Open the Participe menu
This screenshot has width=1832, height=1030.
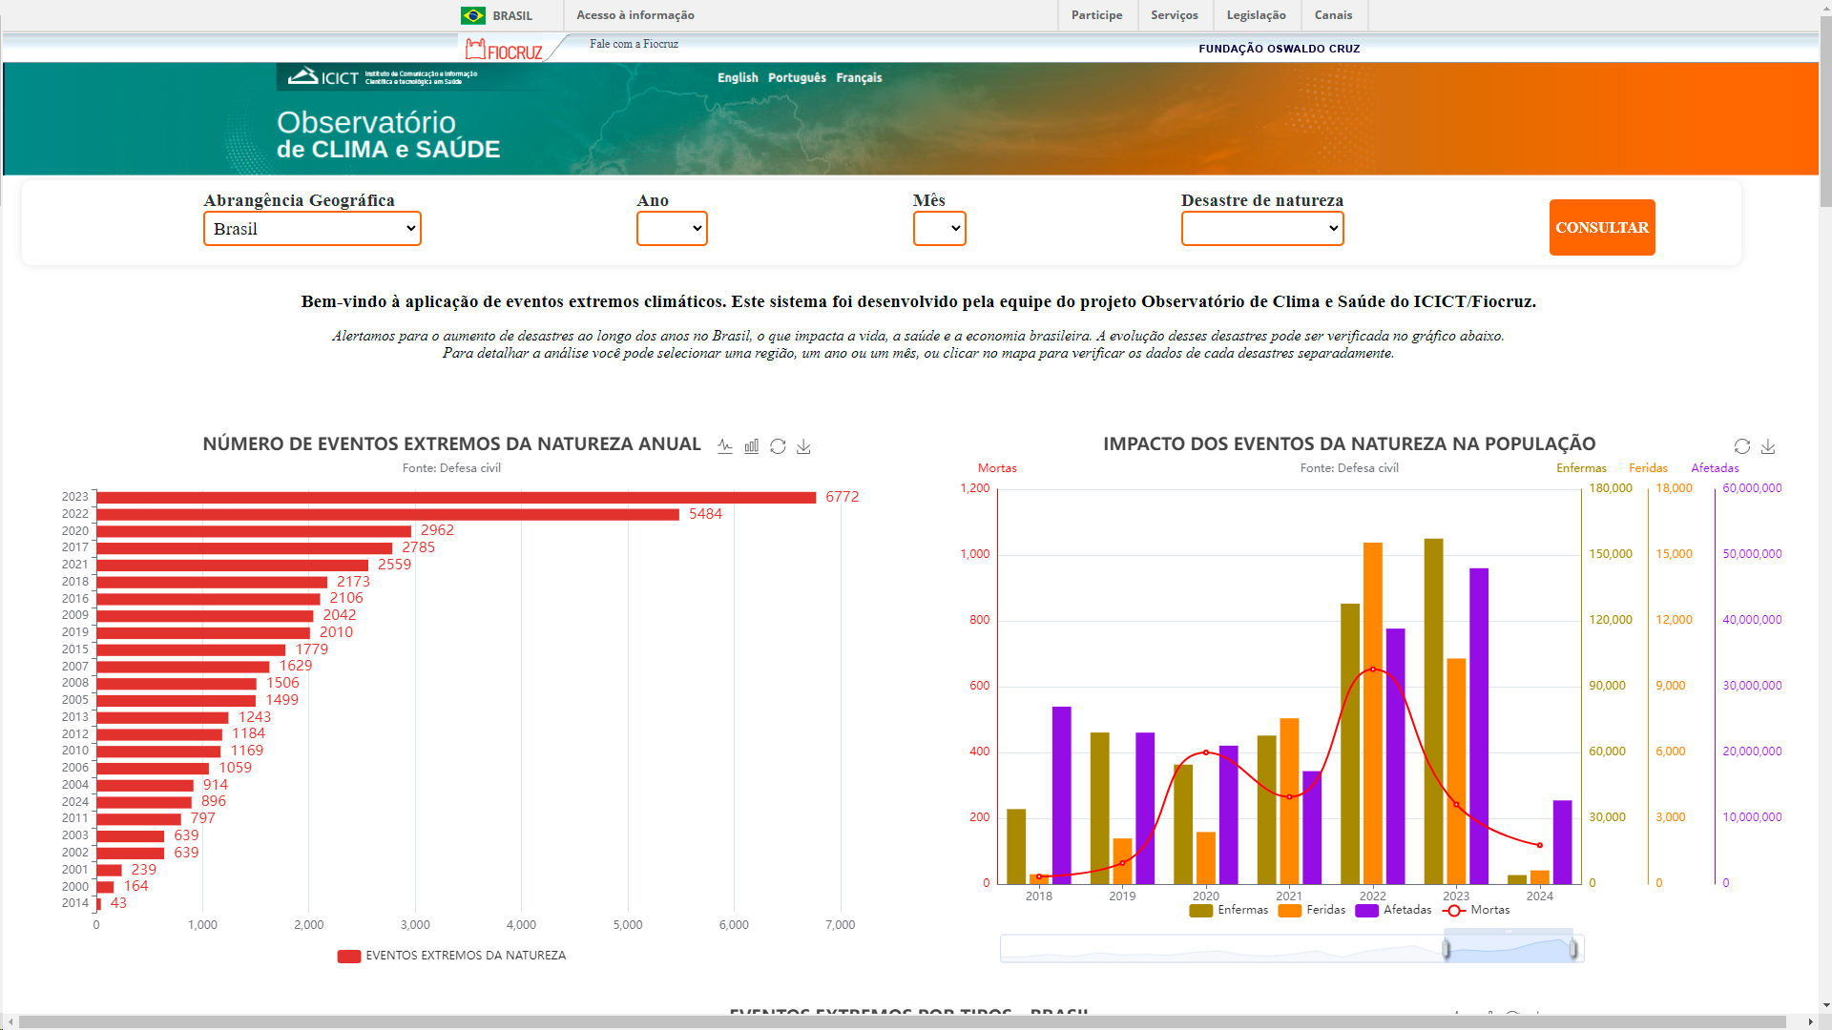coord(1096,15)
